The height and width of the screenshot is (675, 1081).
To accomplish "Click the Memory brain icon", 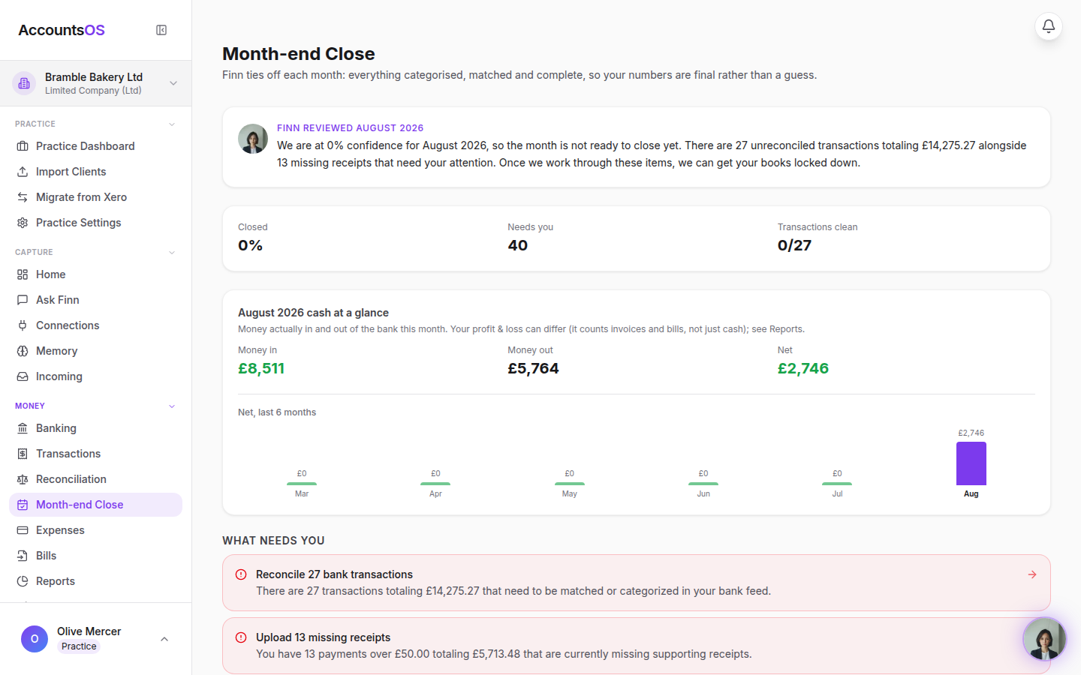I will click(x=23, y=351).
